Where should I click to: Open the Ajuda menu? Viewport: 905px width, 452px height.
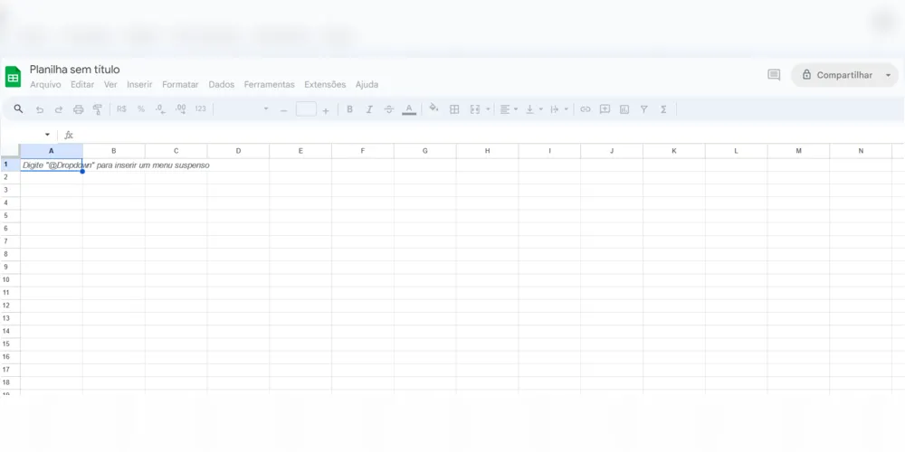coord(367,85)
